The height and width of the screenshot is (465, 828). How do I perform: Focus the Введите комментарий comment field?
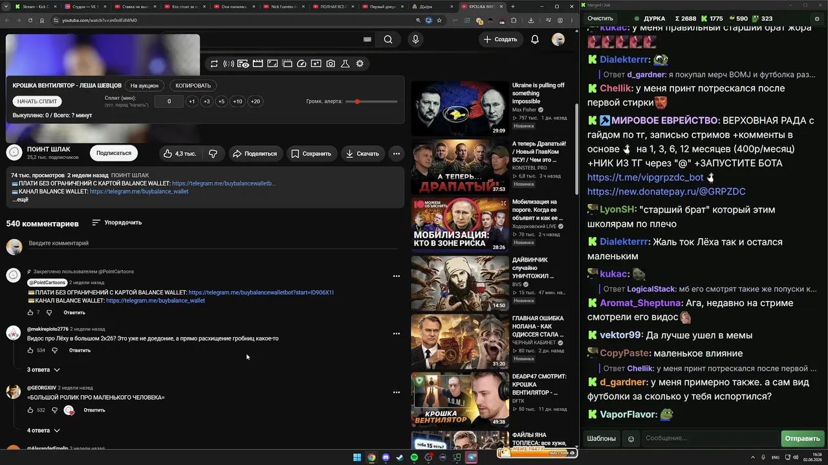(x=213, y=243)
